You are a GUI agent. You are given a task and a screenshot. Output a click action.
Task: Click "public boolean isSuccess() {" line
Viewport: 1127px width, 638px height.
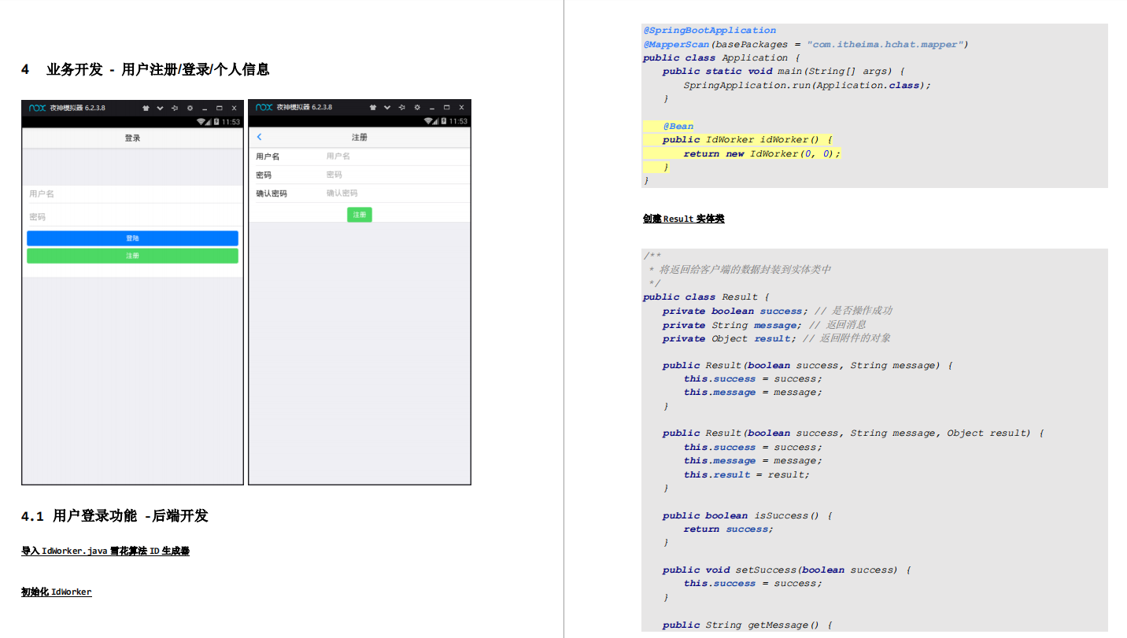(x=747, y=515)
